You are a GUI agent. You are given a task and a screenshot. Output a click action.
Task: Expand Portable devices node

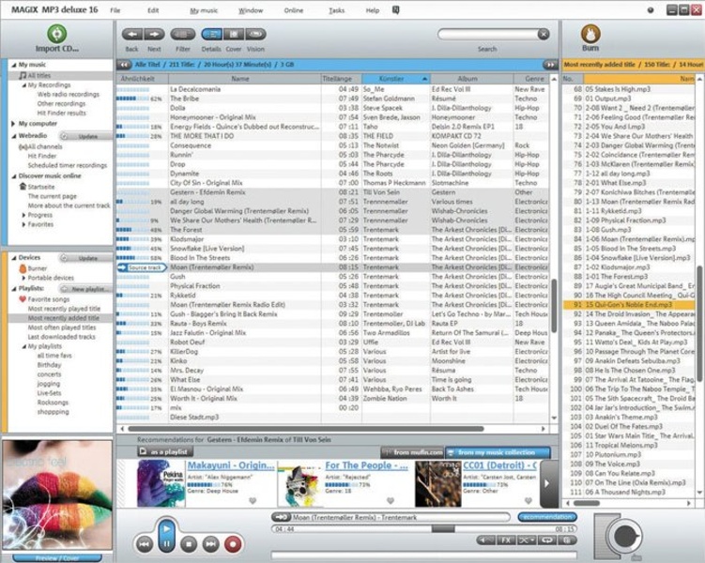pos(23,278)
